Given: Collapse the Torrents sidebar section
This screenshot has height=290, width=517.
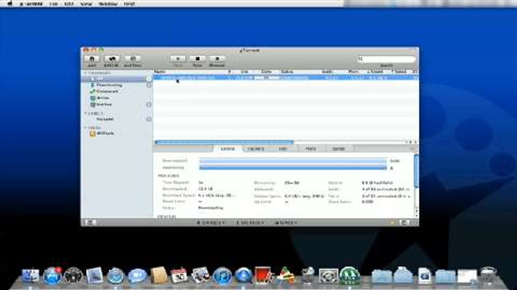Looking at the screenshot, I should pyautogui.click(x=85, y=73).
